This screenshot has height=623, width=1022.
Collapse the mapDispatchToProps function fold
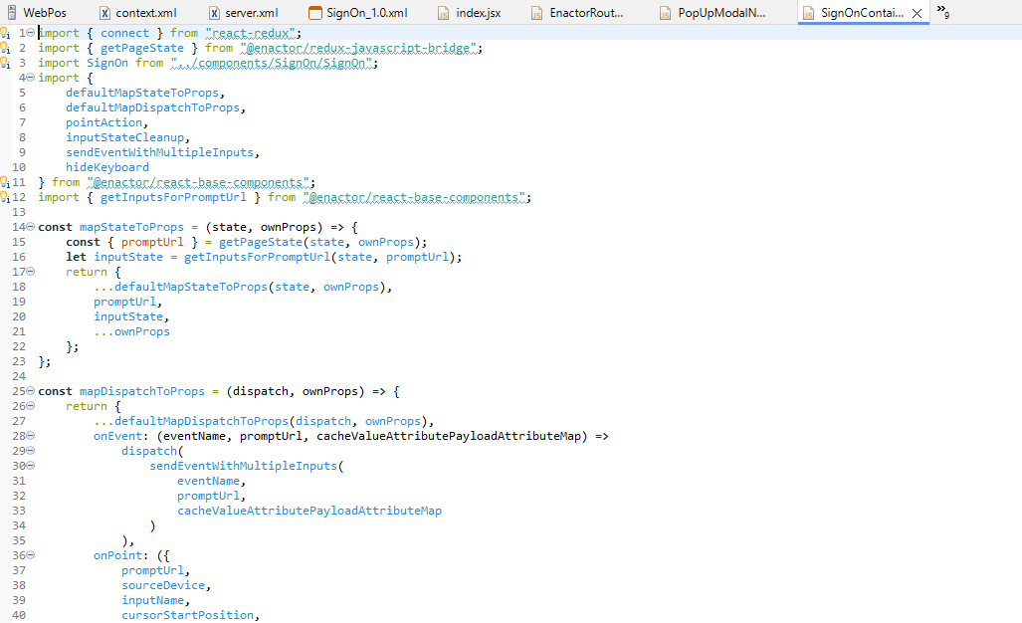pos(31,391)
